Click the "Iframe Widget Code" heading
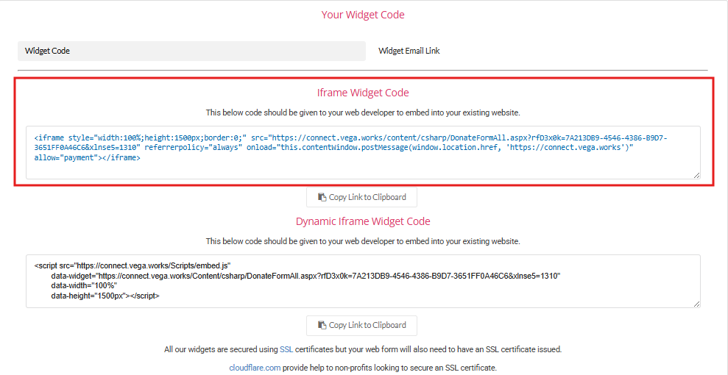 tap(363, 93)
